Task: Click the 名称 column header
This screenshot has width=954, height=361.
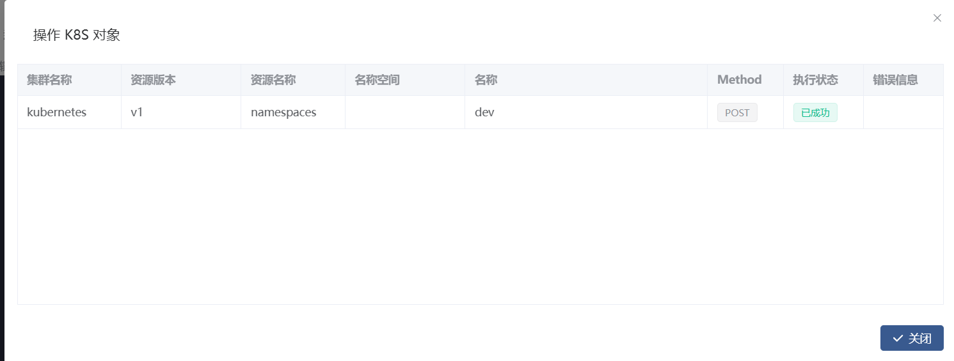Action: pyautogui.click(x=586, y=80)
